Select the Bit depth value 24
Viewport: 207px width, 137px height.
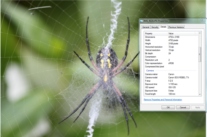pyautogui.click(x=170, y=54)
